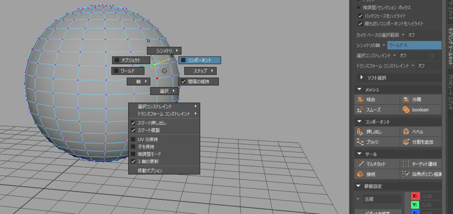Activate the ベベル (Bevel) tool
453x214 pixels.
point(421,132)
